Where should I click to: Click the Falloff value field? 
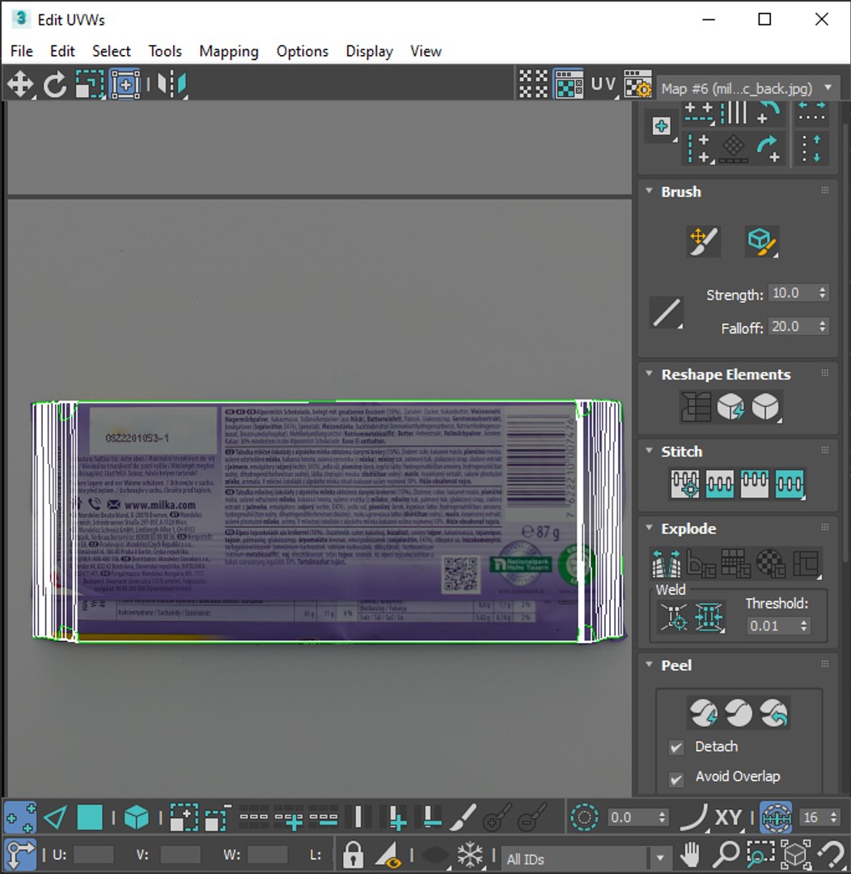(x=791, y=327)
